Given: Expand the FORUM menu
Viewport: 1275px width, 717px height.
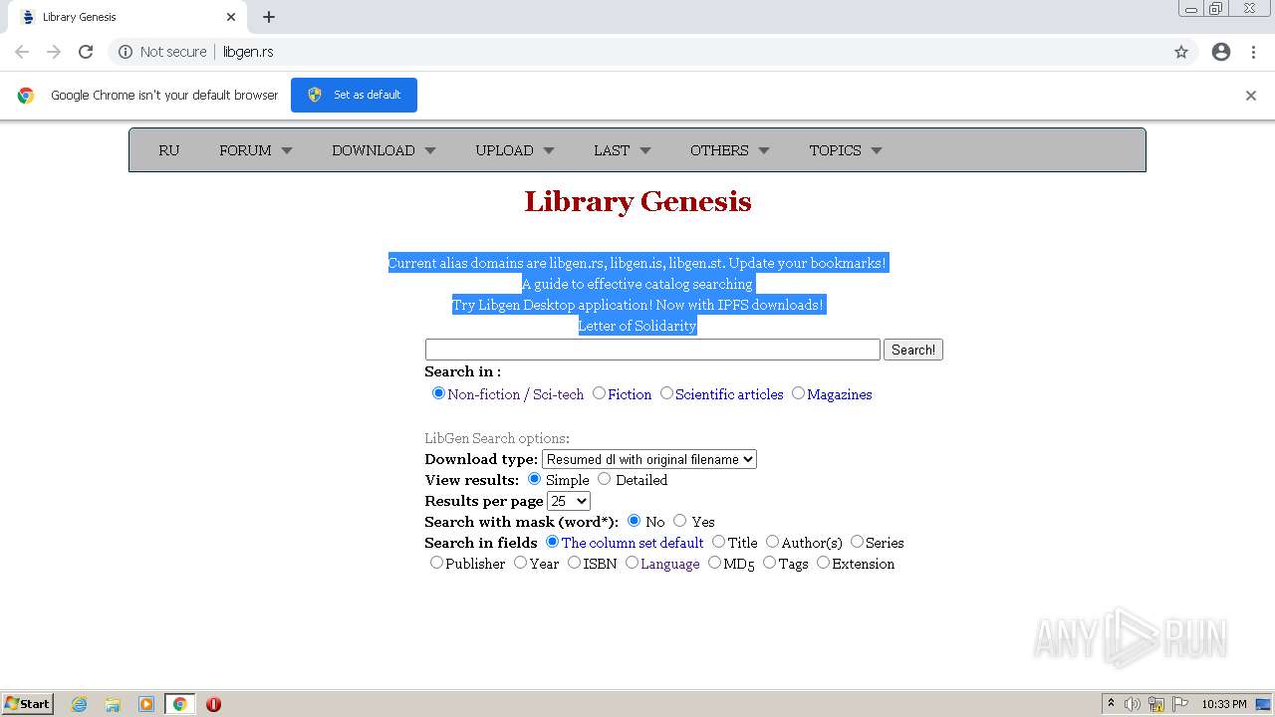Looking at the screenshot, I should click(256, 150).
